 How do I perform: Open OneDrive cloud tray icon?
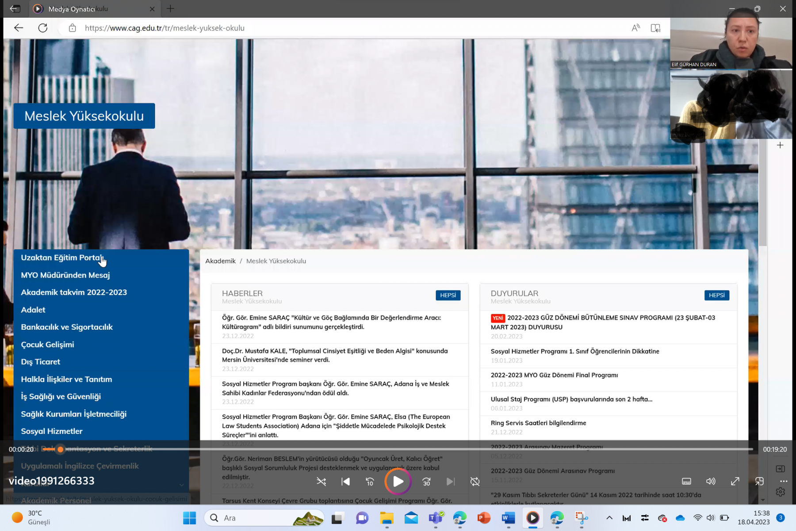(680, 518)
